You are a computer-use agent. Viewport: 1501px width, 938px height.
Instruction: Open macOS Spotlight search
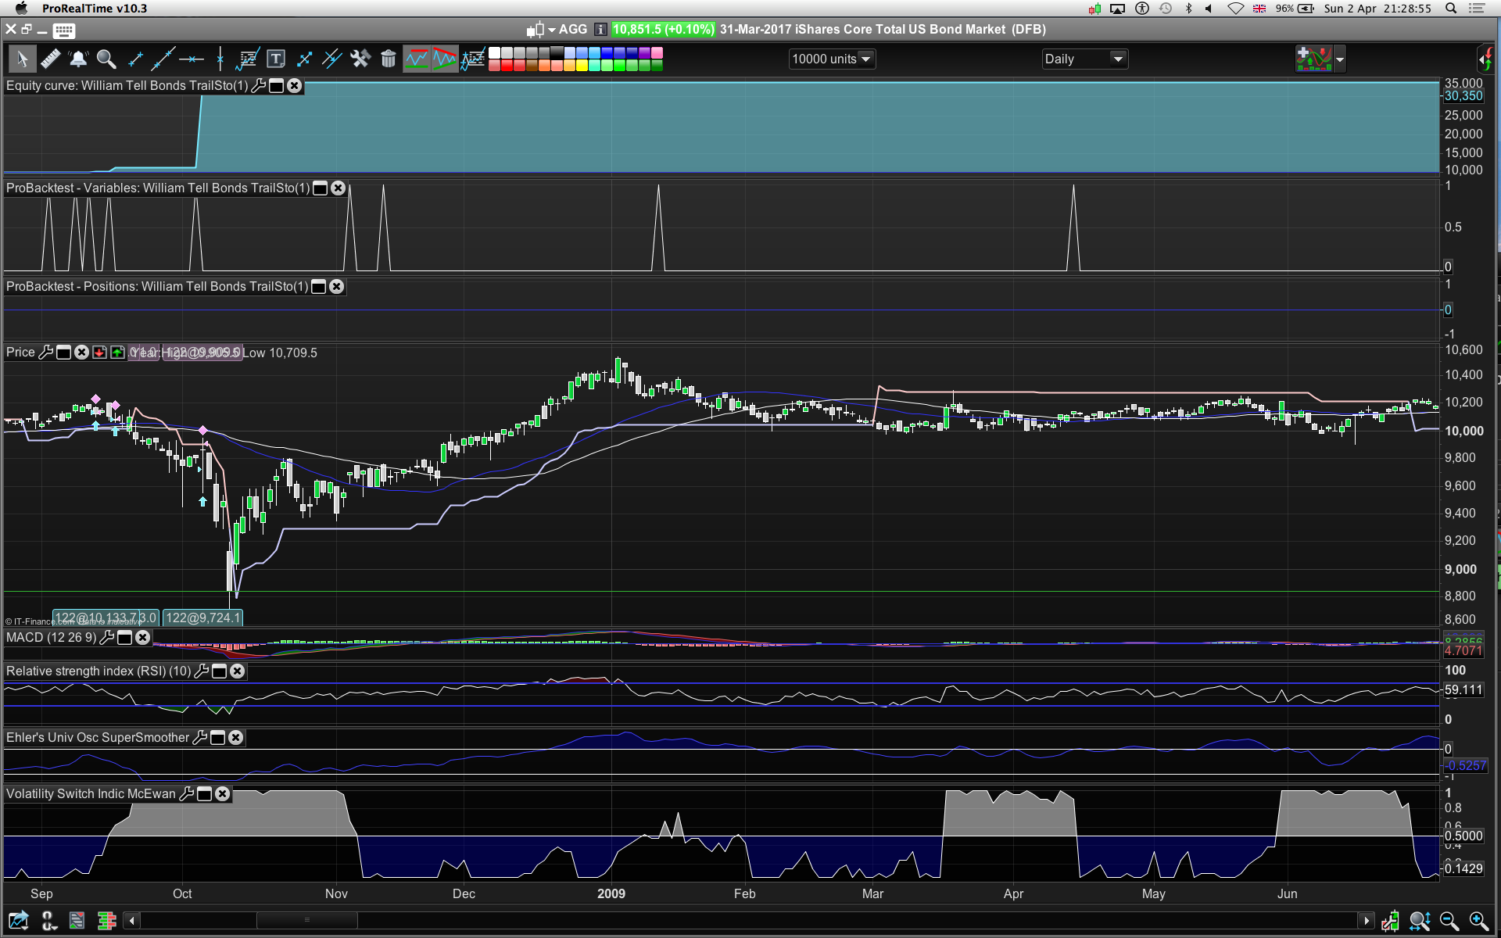(x=1450, y=9)
